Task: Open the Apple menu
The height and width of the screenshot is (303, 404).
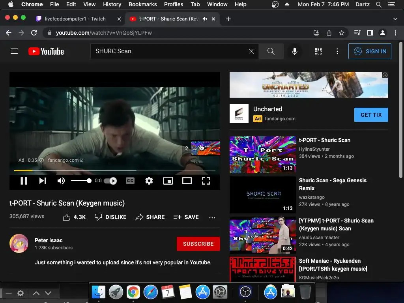Action: coord(11,4)
